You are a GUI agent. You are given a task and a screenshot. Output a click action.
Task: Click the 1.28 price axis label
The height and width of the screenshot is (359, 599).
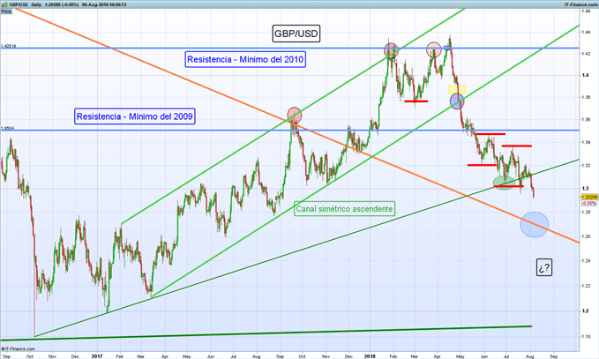coord(587,213)
